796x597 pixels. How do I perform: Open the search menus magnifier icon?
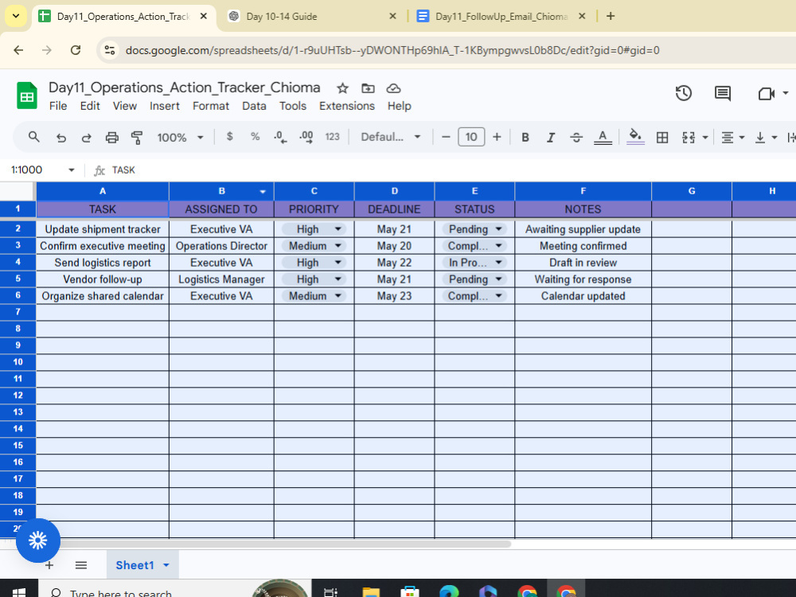[34, 137]
